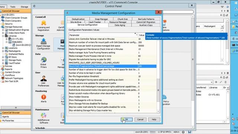Screen dimensions: 238x134
Task: Click parameter list scrollbar thumb
Action: (158, 90)
